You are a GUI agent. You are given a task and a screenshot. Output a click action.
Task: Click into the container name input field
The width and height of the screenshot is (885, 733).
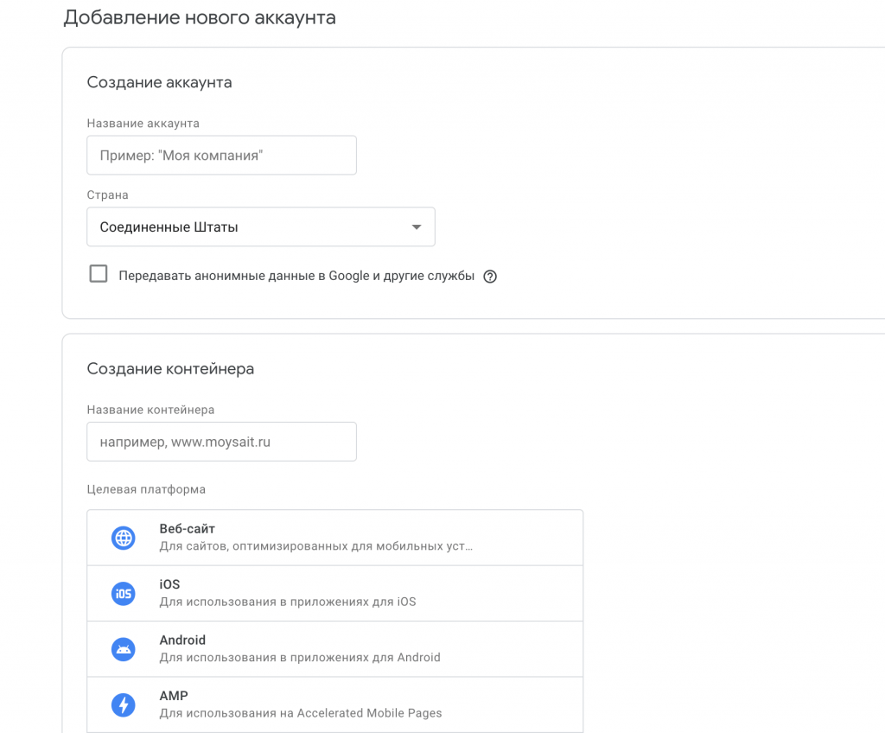click(x=221, y=442)
